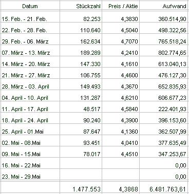Select the quantity cell 90.240
Screen dimensions: 189x194
[x=81, y=118]
